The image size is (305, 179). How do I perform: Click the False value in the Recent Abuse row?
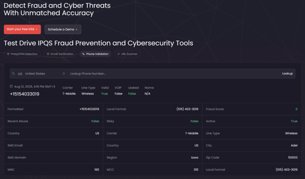click(95, 121)
